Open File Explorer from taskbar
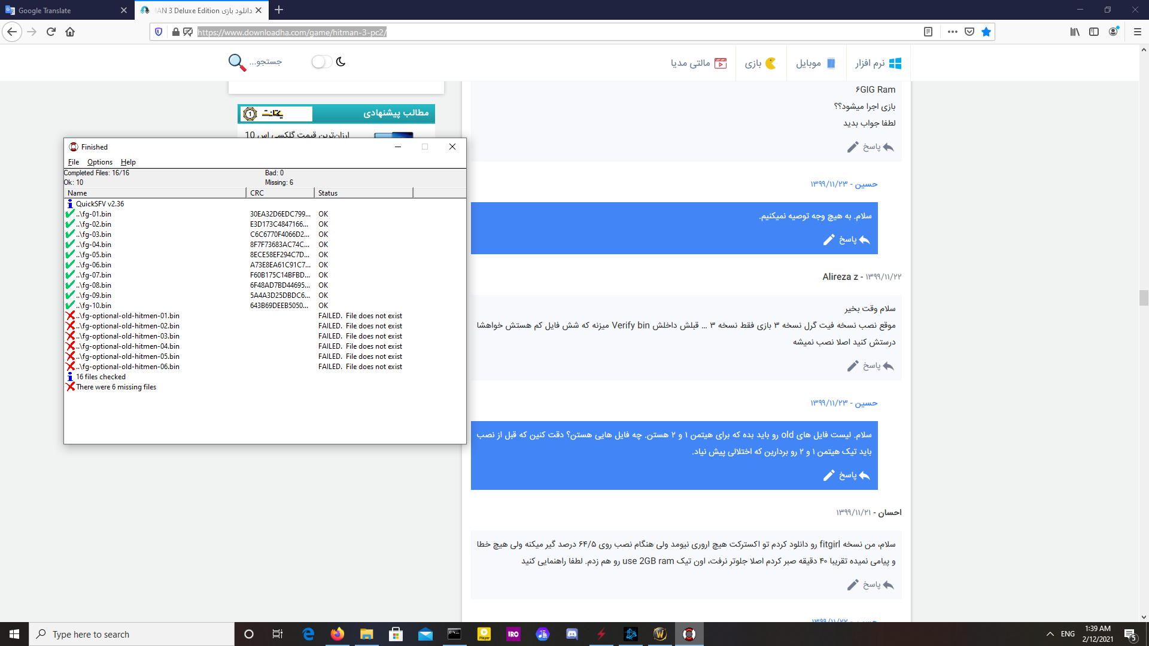This screenshot has width=1149, height=646. point(367,634)
